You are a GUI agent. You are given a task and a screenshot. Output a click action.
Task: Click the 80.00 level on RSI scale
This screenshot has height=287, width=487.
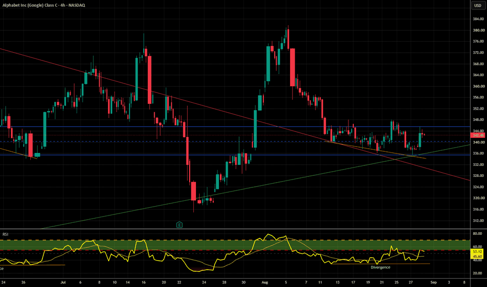click(x=478, y=233)
